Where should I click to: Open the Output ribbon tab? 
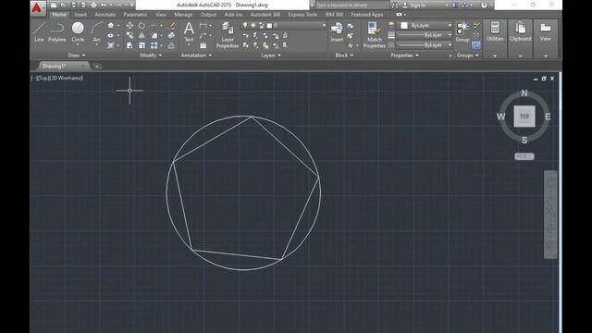tap(208, 15)
